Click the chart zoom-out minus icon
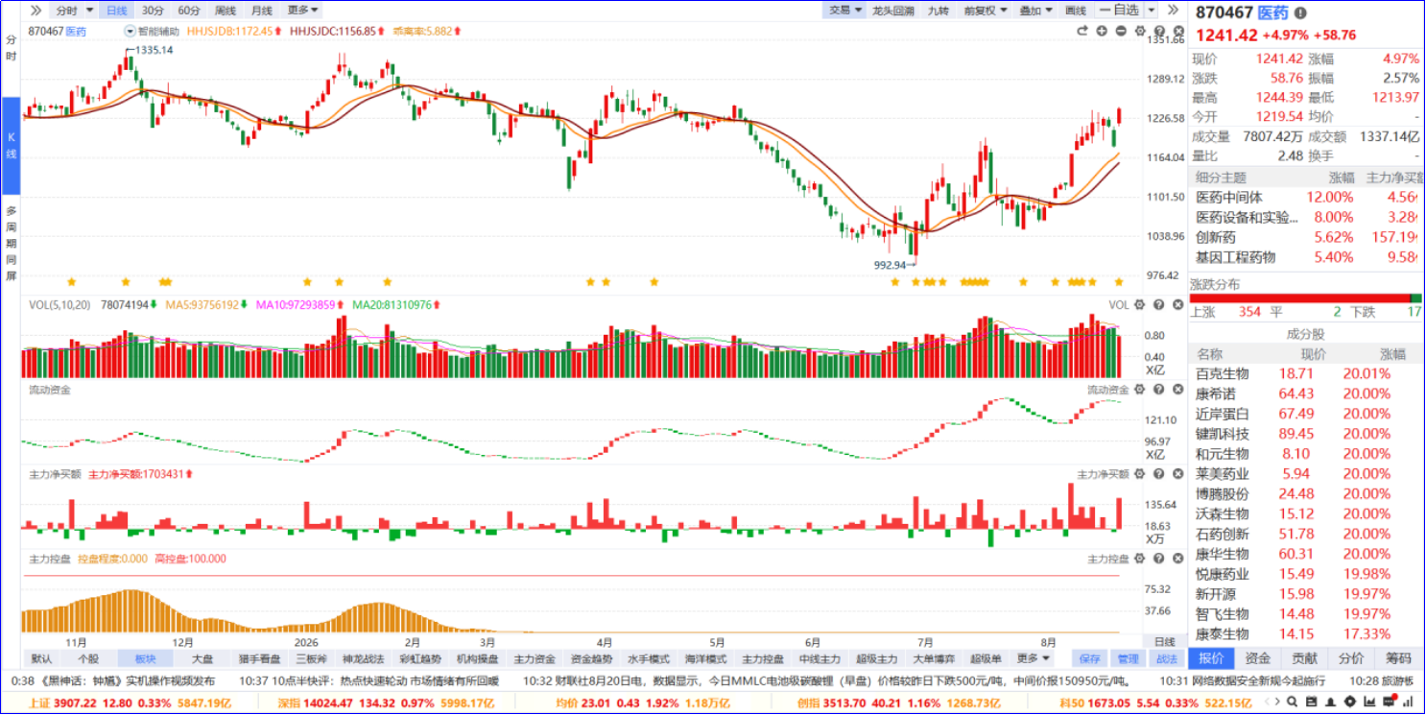 (x=1121, y=32)
